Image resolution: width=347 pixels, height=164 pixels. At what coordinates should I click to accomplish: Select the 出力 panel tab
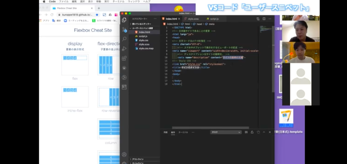pos(173,132)
